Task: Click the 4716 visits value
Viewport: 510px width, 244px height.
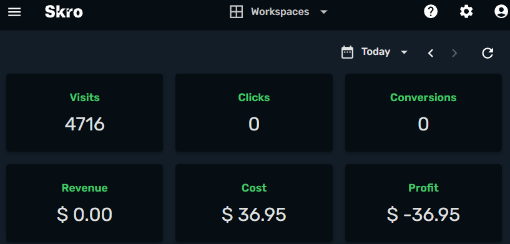Action: point(84,124)
